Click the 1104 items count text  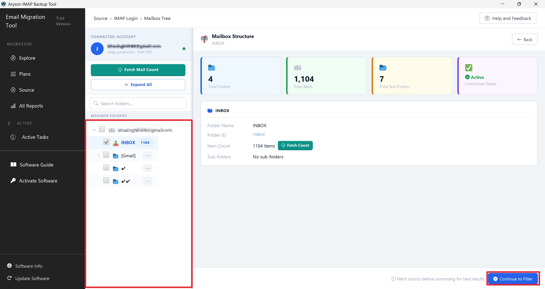tap(264, 146)
